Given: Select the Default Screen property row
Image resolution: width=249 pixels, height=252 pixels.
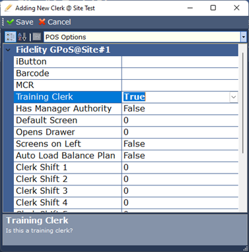Looking at the screenshot, I should tap(126, 120).
